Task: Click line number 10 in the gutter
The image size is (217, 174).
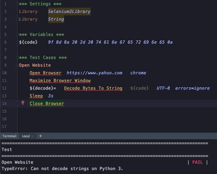Action: [x=4, y=73]
